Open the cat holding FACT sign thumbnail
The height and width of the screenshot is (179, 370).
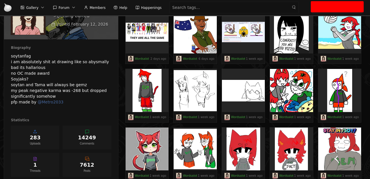click(291, 149)
